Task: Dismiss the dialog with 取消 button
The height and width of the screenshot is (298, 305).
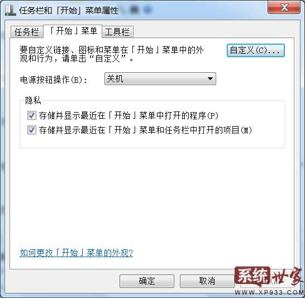Action: click(207, 281)
